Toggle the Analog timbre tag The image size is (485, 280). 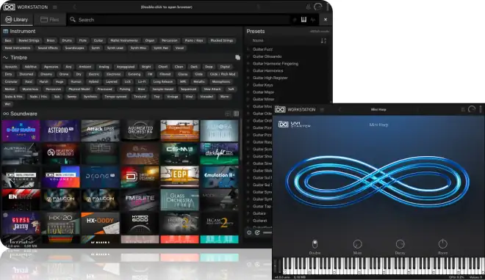104,67
